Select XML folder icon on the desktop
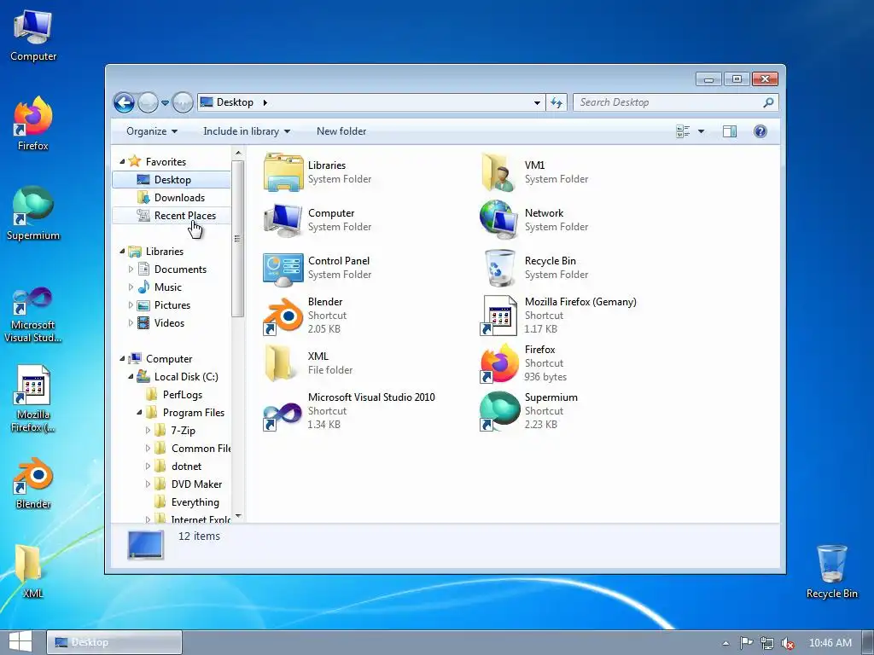The image size is (874, 655). point(31,572)
